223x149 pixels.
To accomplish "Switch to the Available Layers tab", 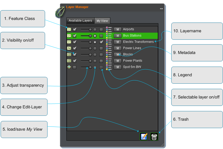I will point(80,20).
